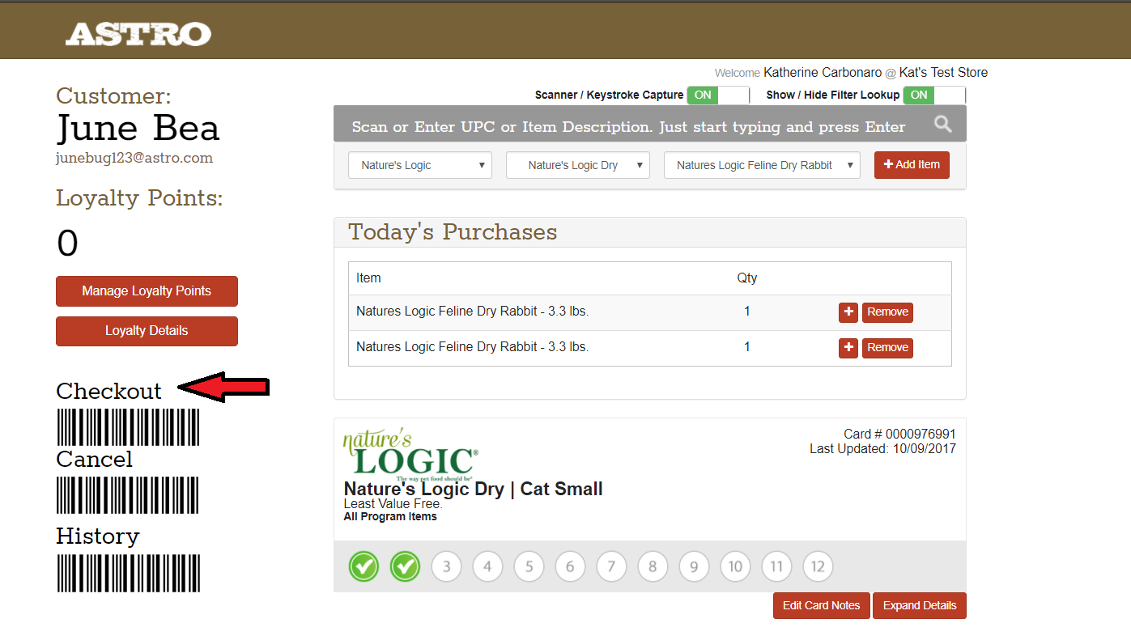
Task: Click the Checkout label
Action: tap(108, 391)
